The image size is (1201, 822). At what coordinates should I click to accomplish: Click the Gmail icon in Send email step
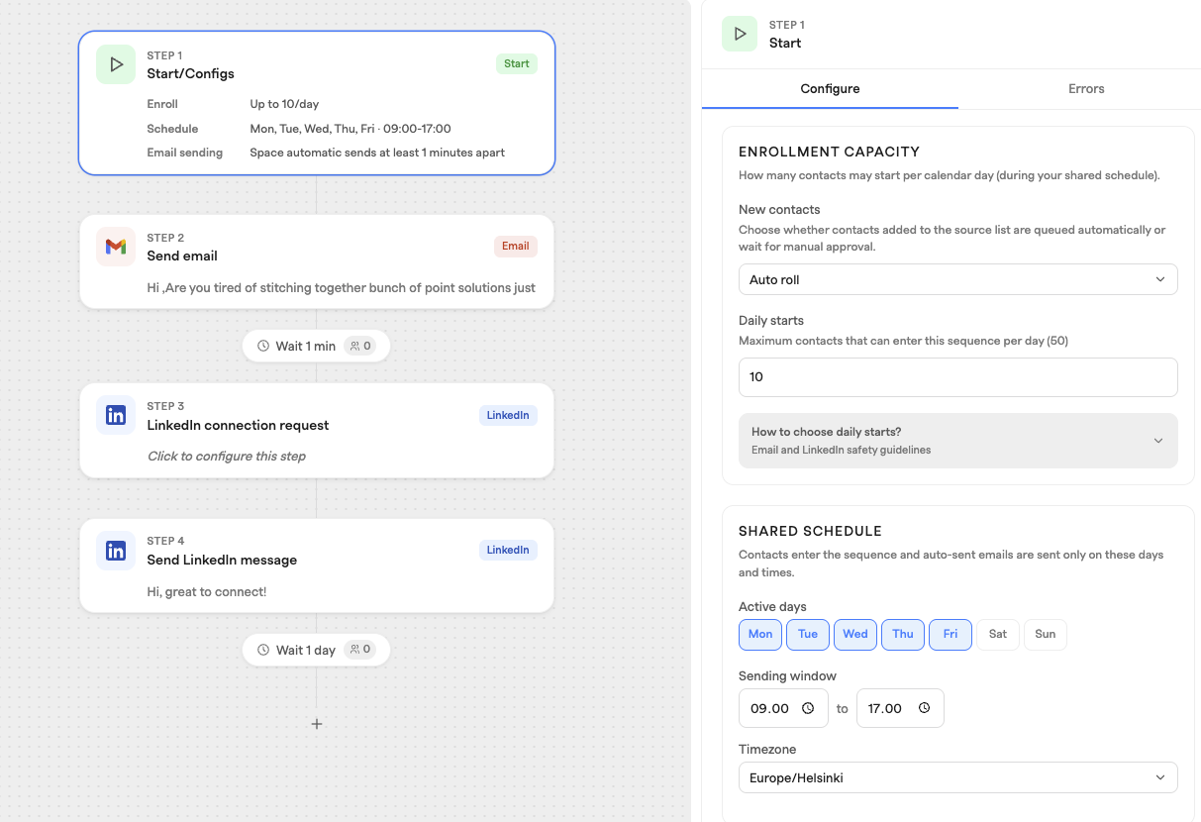tap(116, 247)
